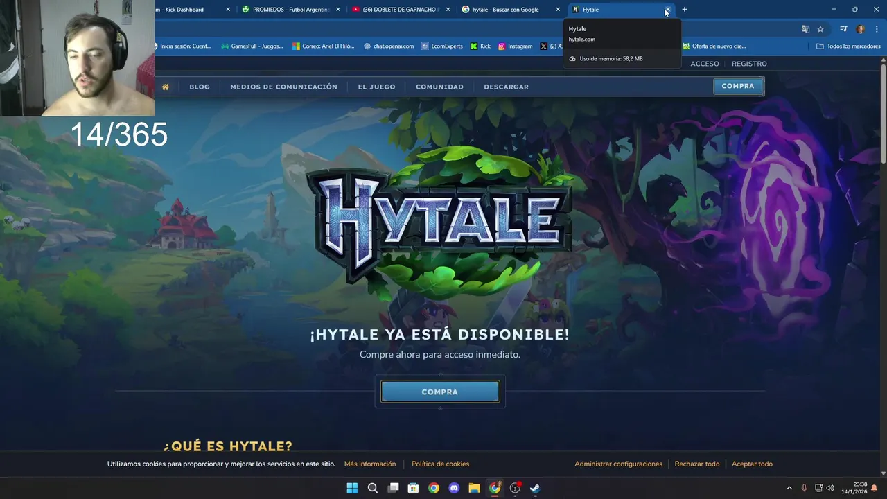Open Windows taskbar search
The height and width of the screenshot is (499, 887).
coord(373,488)
